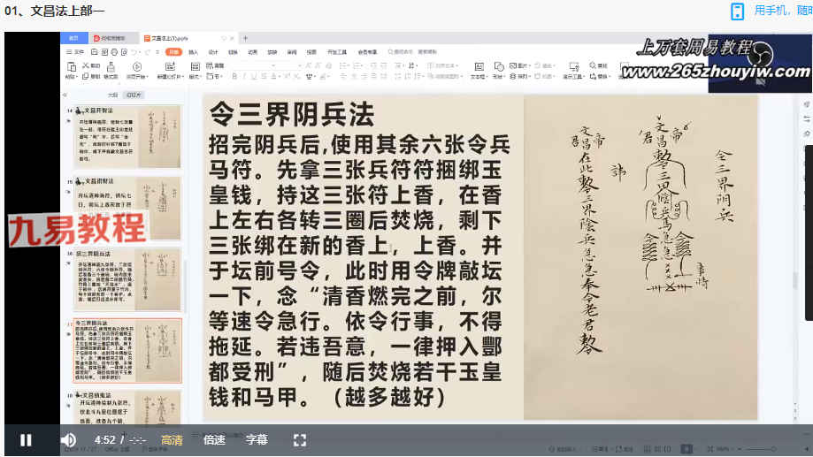813x457 pixels.
Task: Click the print preview icon in quick access toolbar
Action: (125, 52)
